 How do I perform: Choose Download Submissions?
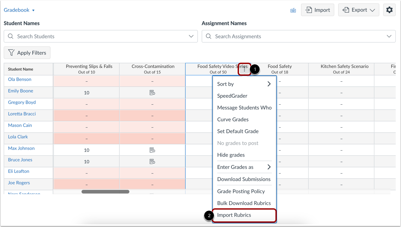pos(244,179)
